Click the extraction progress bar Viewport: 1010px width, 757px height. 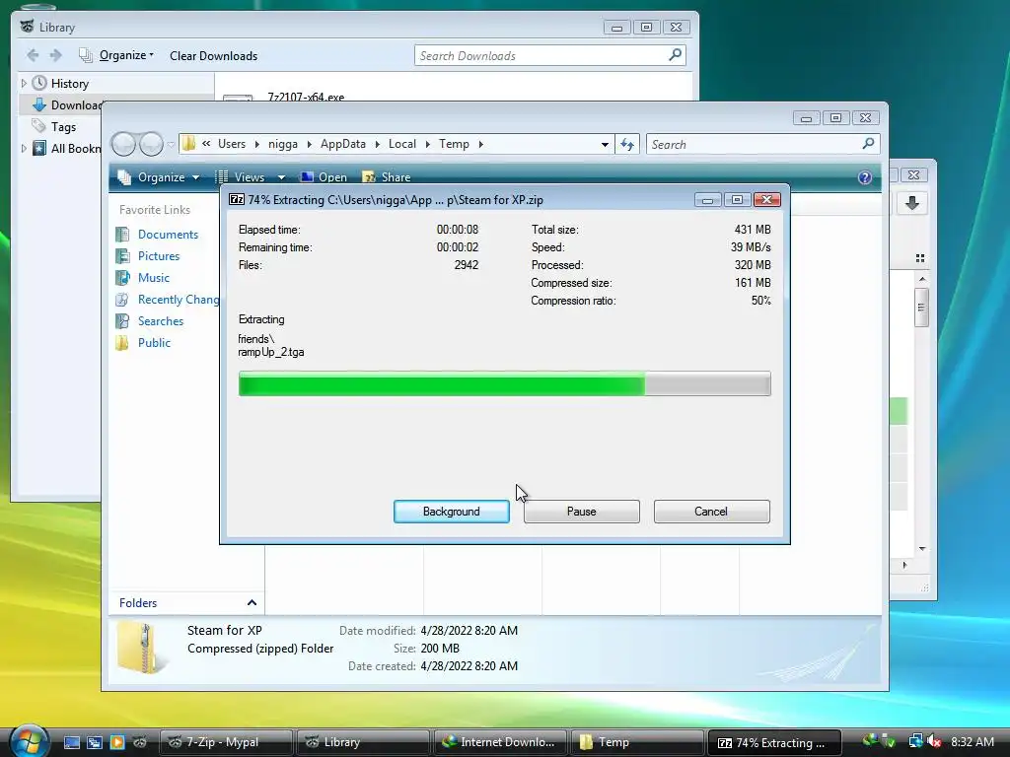[x=504, y=383]
